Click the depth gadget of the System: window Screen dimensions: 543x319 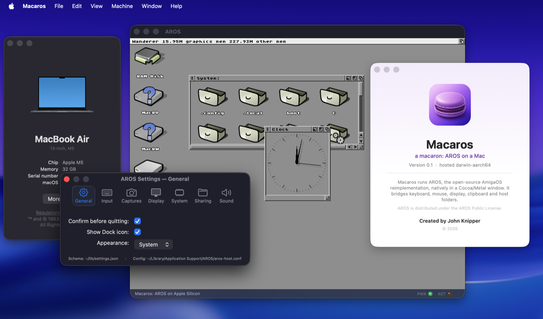coord(361,78)
